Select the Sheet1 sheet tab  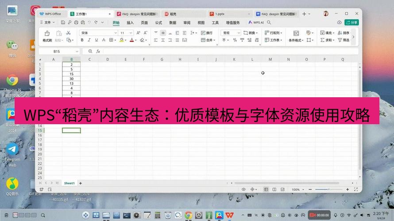pos(69,183)
